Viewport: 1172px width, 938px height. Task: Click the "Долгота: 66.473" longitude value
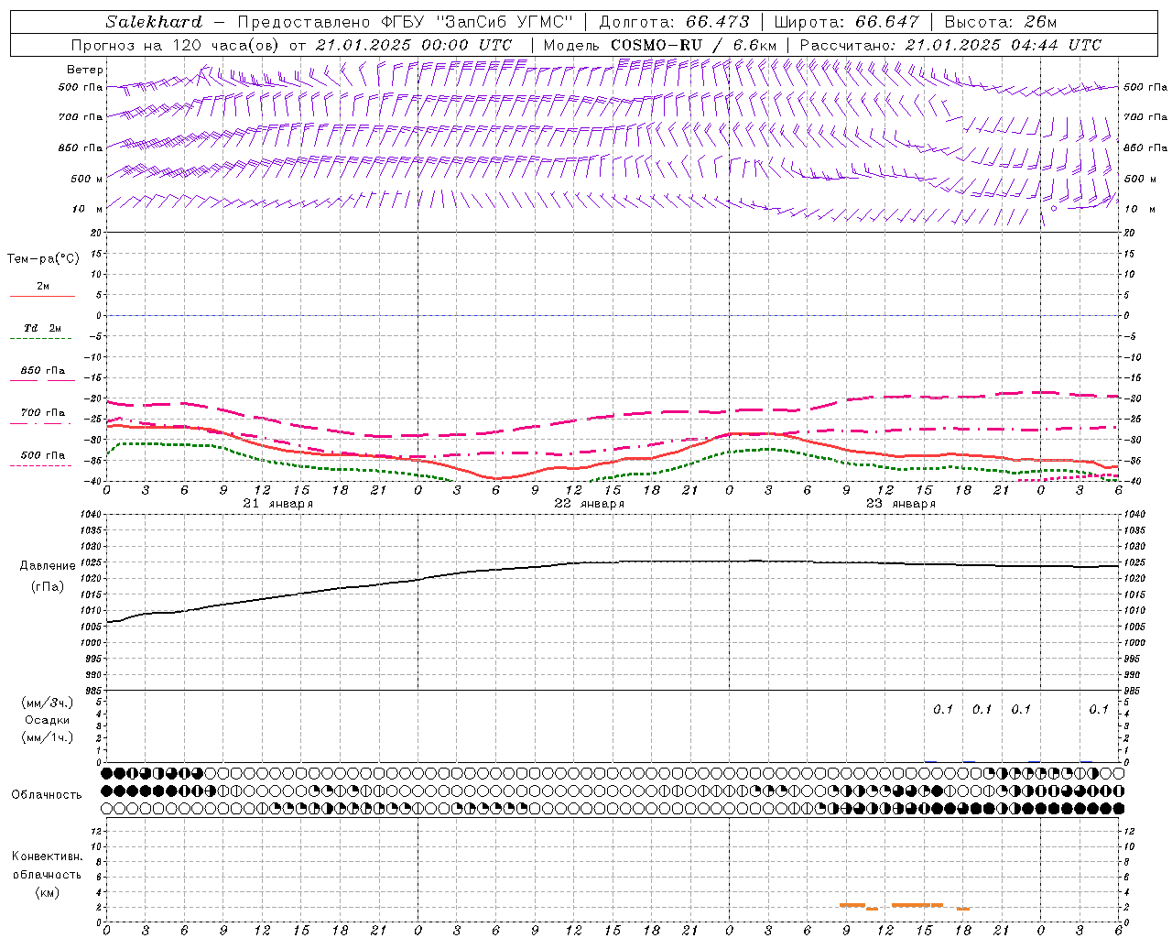674,22
